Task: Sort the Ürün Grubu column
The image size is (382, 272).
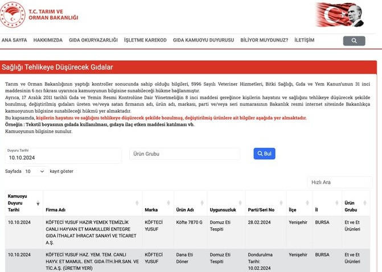Action: coord(365,203)
